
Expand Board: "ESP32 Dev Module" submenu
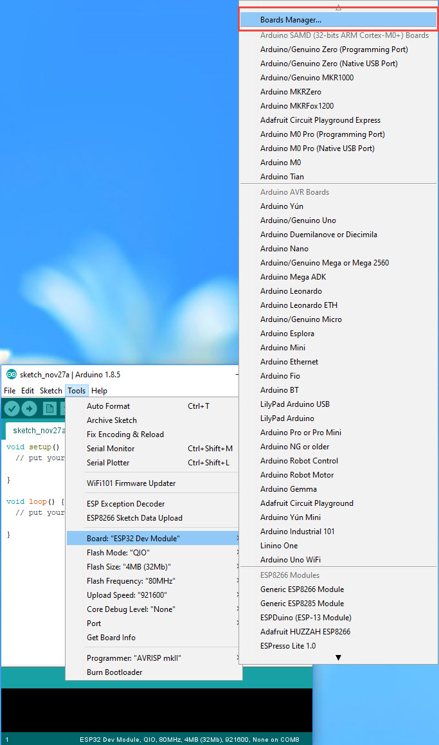tap(154, 538)
